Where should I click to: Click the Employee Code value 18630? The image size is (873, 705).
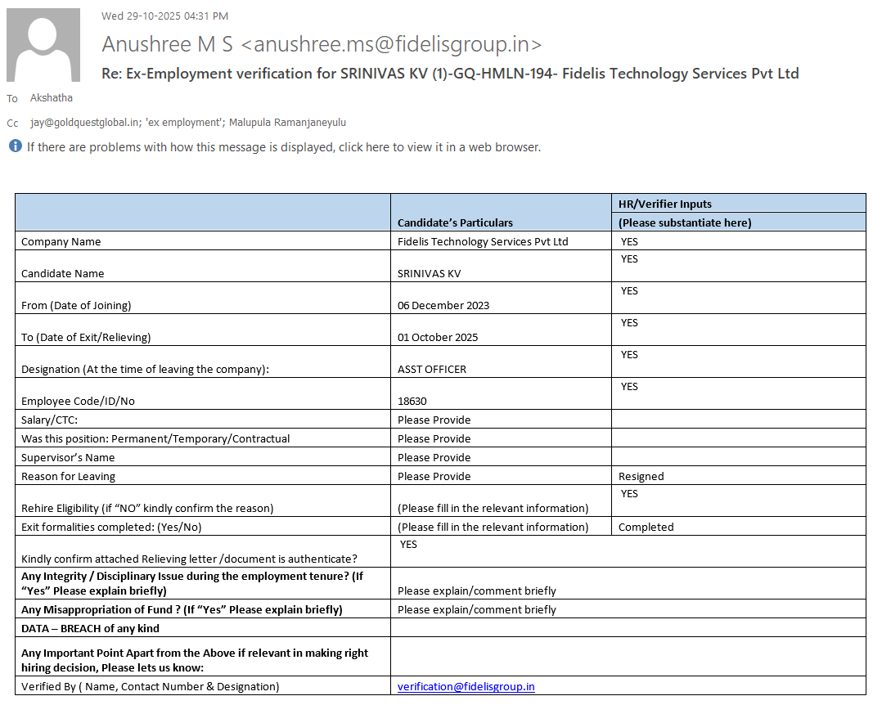pyautogui.click(x=412, y=401)
